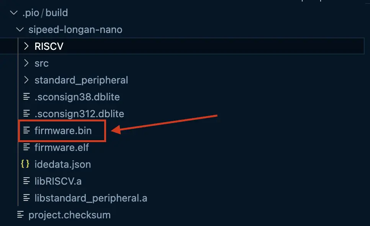Click the libstandard_peripheral.a file icon

pos(26,198)
